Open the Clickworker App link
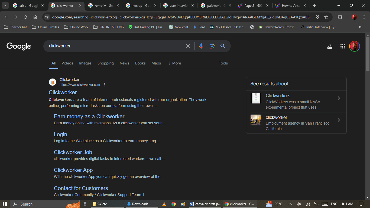Viewport: 370px width, 208px height. (73, 170)
